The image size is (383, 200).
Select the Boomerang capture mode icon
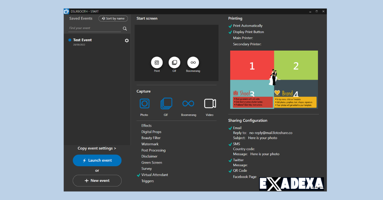pos(188,104)
